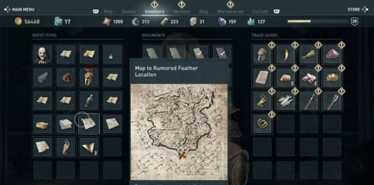
Task: Click the Map to Rumored Feather image
Action: pyautogui.click(x=179, y=132)
